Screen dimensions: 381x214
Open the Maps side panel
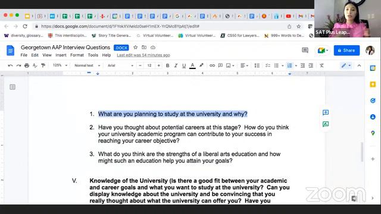pos(373,133)
